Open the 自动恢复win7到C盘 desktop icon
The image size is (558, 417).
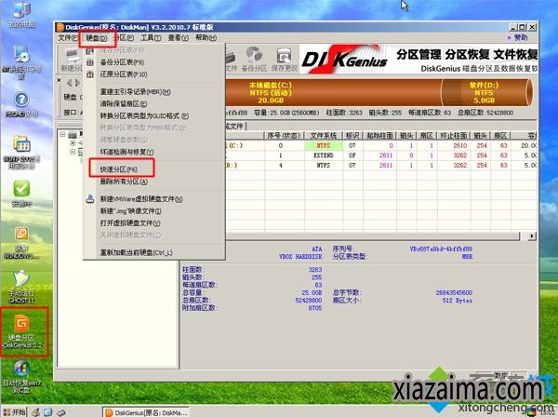click(21, 377)
